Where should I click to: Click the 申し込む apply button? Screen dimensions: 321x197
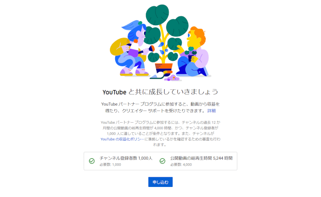pyautogui.click(x=160, y=182)
